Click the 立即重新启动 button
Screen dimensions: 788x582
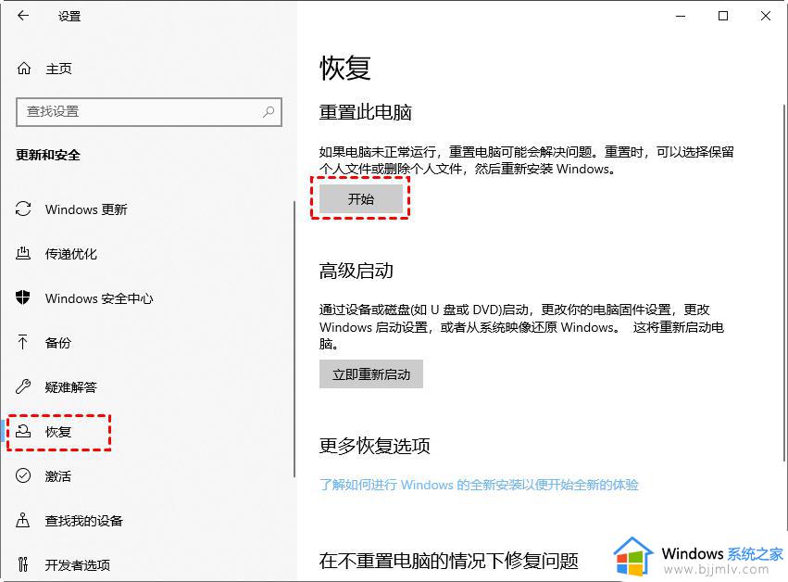[x=371, y=373]
